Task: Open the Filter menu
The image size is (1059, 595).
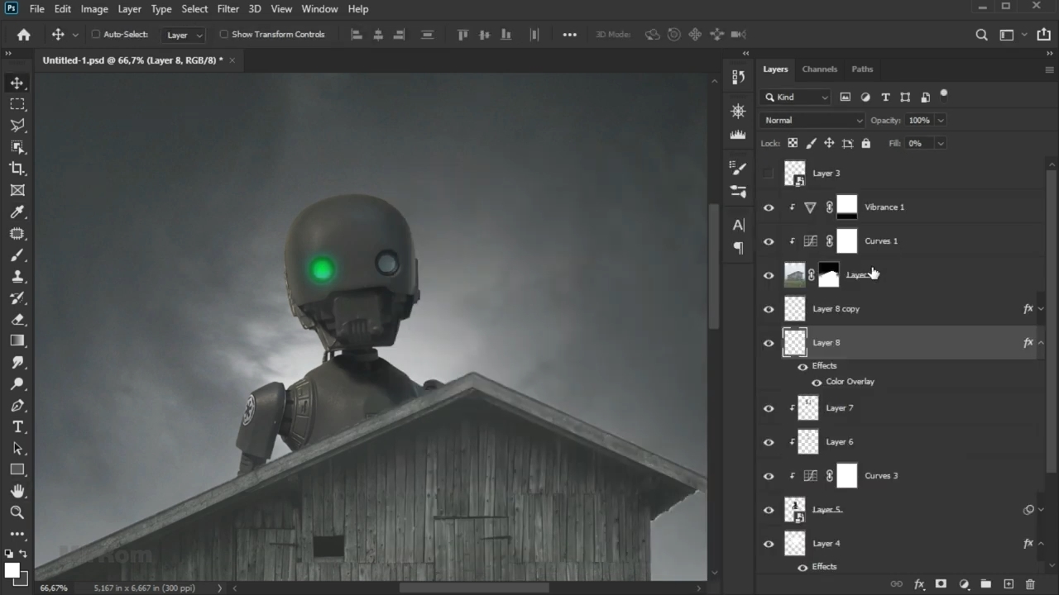Action: pos(228,9)
